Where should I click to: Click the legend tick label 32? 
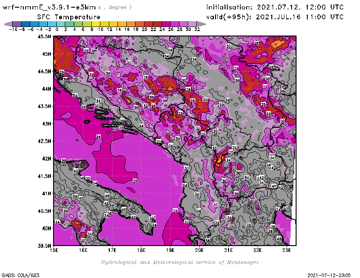pyautogui.click(x=197, y=30)
